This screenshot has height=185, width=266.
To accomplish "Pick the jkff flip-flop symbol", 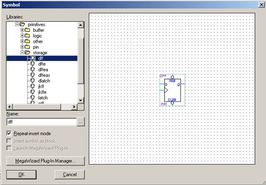I will [x=41, y=86].
